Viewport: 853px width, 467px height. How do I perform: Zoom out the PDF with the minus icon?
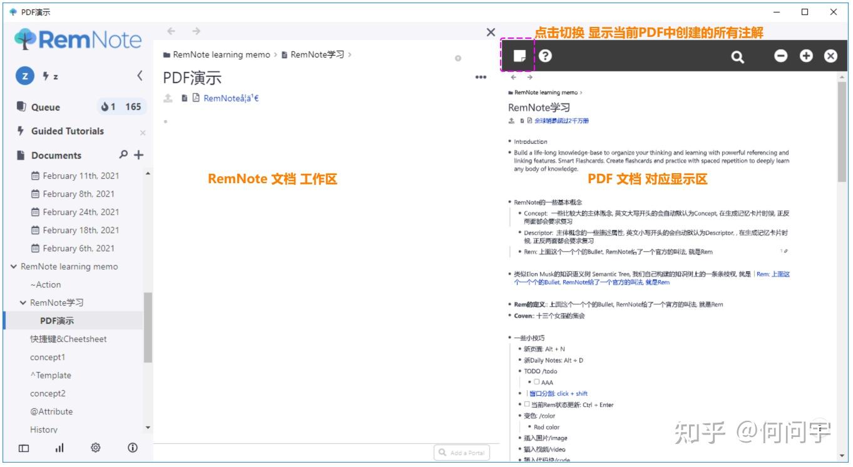click(x=780, y=56)
